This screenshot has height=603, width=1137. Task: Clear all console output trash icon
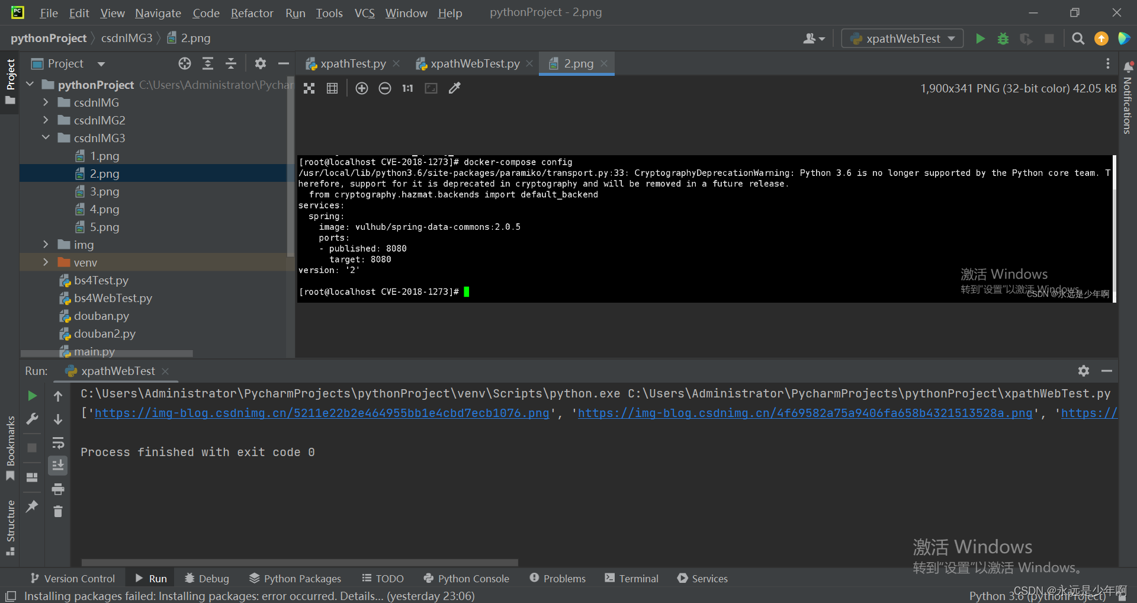(58, 511)
